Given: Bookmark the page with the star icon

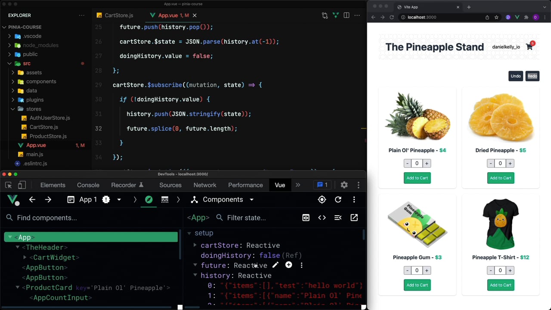Looking at the screenshot, I should coord(496,17).
